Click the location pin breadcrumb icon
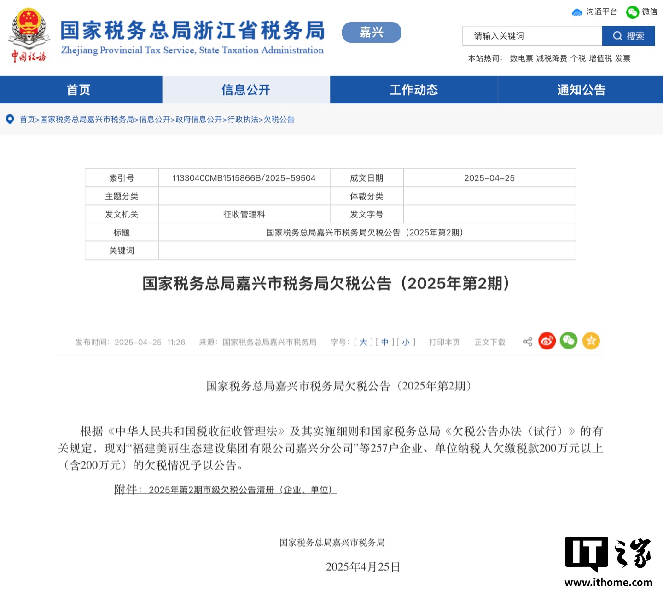Image resolution: width=663 pixels, height=595 pixels. 10,120
